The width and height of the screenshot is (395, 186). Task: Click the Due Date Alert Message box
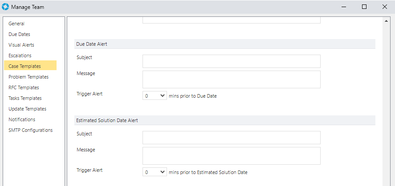click(232, 79)
